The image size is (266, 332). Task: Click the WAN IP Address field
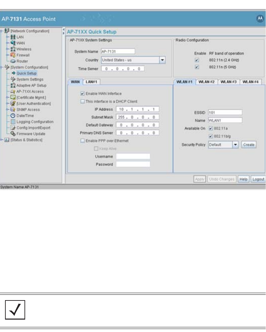coord(138,109)
